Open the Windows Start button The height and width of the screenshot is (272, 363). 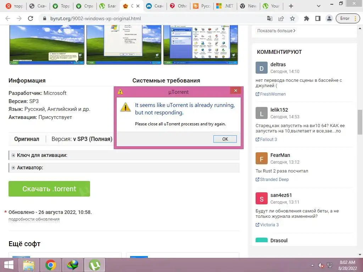[x=9, y=265]
